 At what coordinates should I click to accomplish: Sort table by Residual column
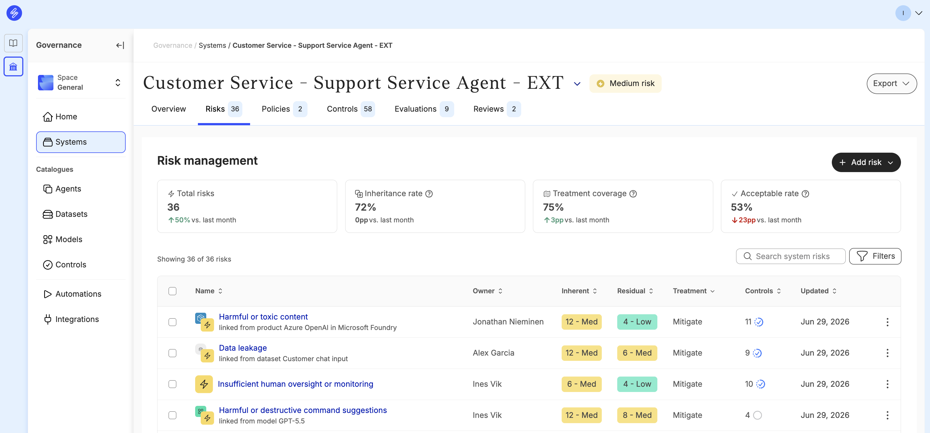tap(635, 291)
